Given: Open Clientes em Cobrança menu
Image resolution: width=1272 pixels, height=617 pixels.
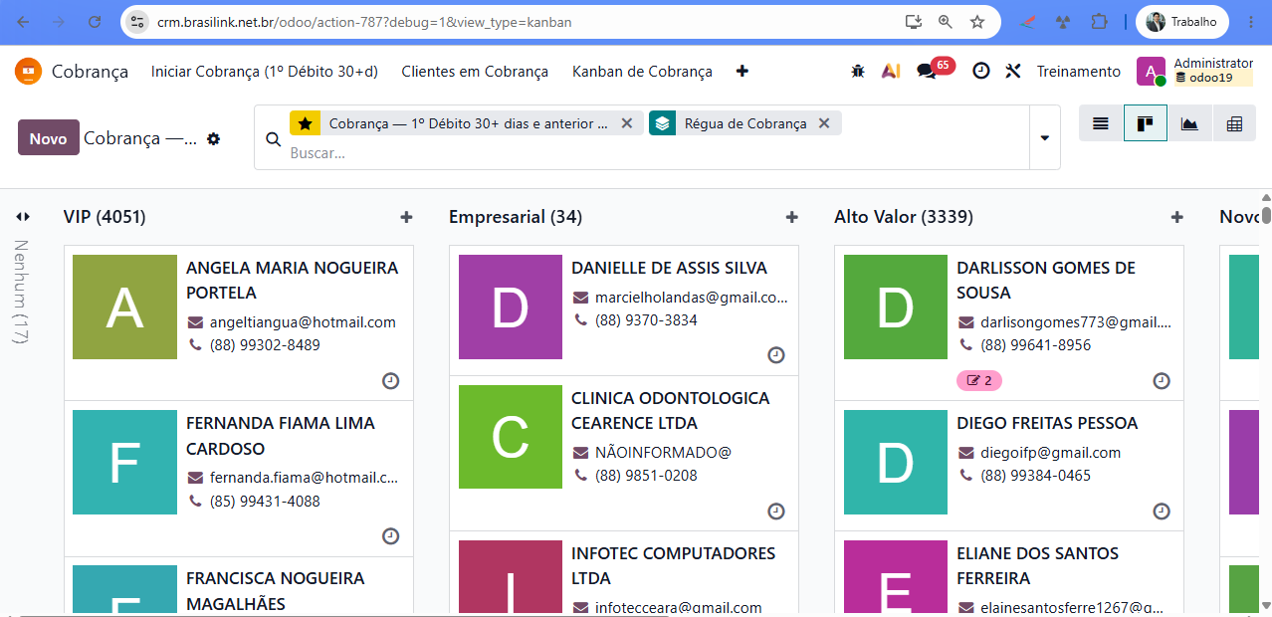Looking at the screenshot, I should tap(475, 71).
